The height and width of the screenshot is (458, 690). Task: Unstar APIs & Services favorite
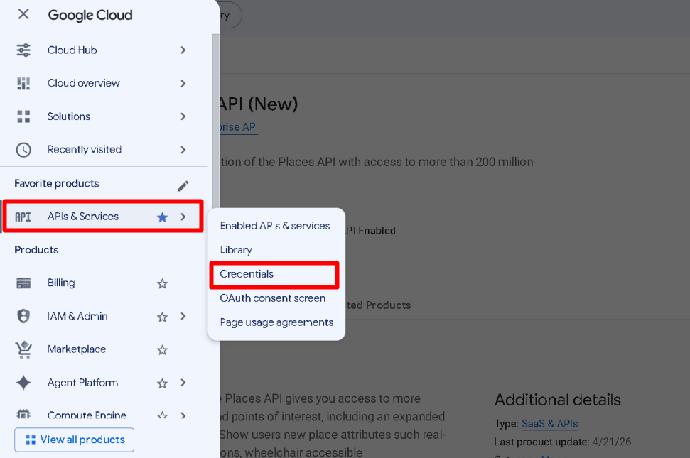pos(163,217)
